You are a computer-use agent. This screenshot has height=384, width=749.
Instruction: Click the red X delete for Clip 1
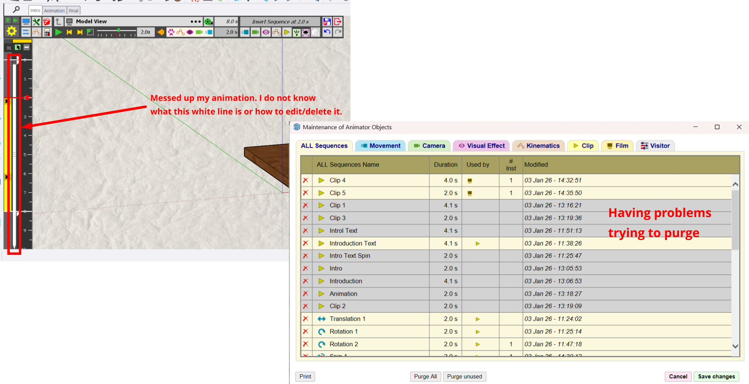tap(305, 206)
